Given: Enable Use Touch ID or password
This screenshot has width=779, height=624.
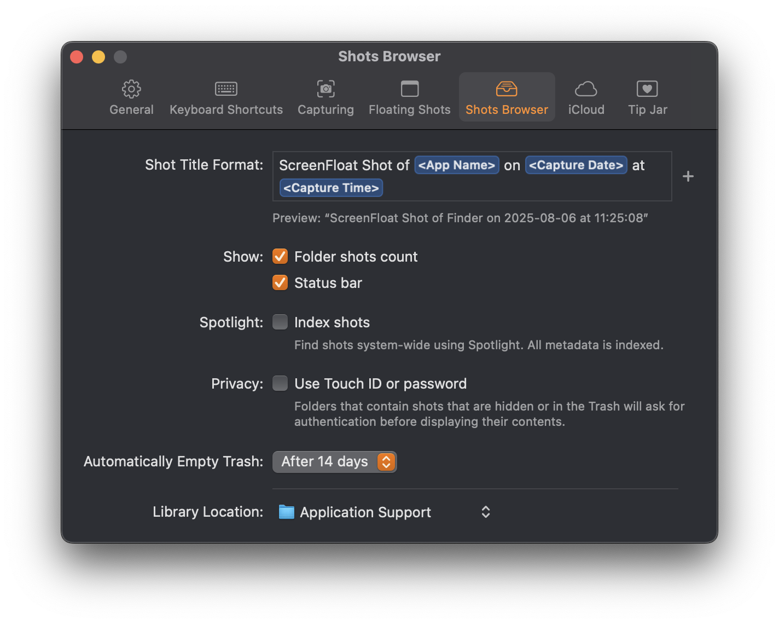Looking at the screenshot, I should (x=280, y=383).
